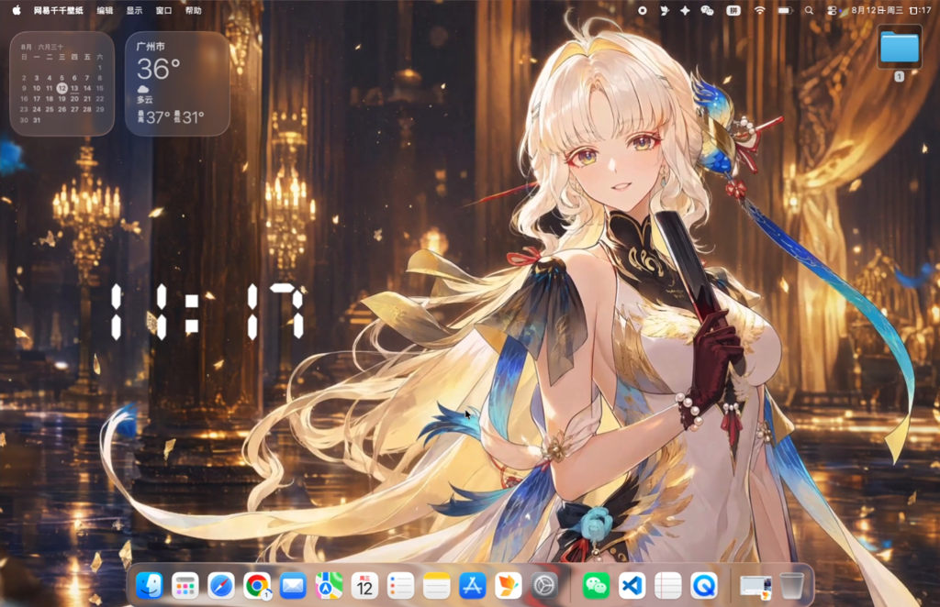
Task: Open the Wi-Fi status menu
Action: [759, 10]
